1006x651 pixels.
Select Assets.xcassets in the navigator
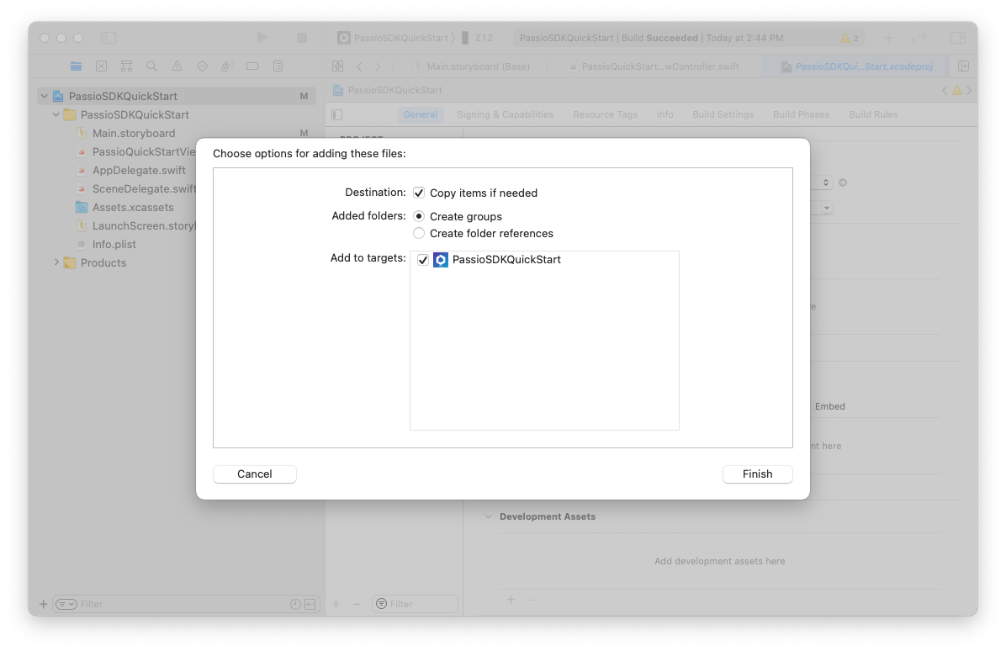coord(132,208)
